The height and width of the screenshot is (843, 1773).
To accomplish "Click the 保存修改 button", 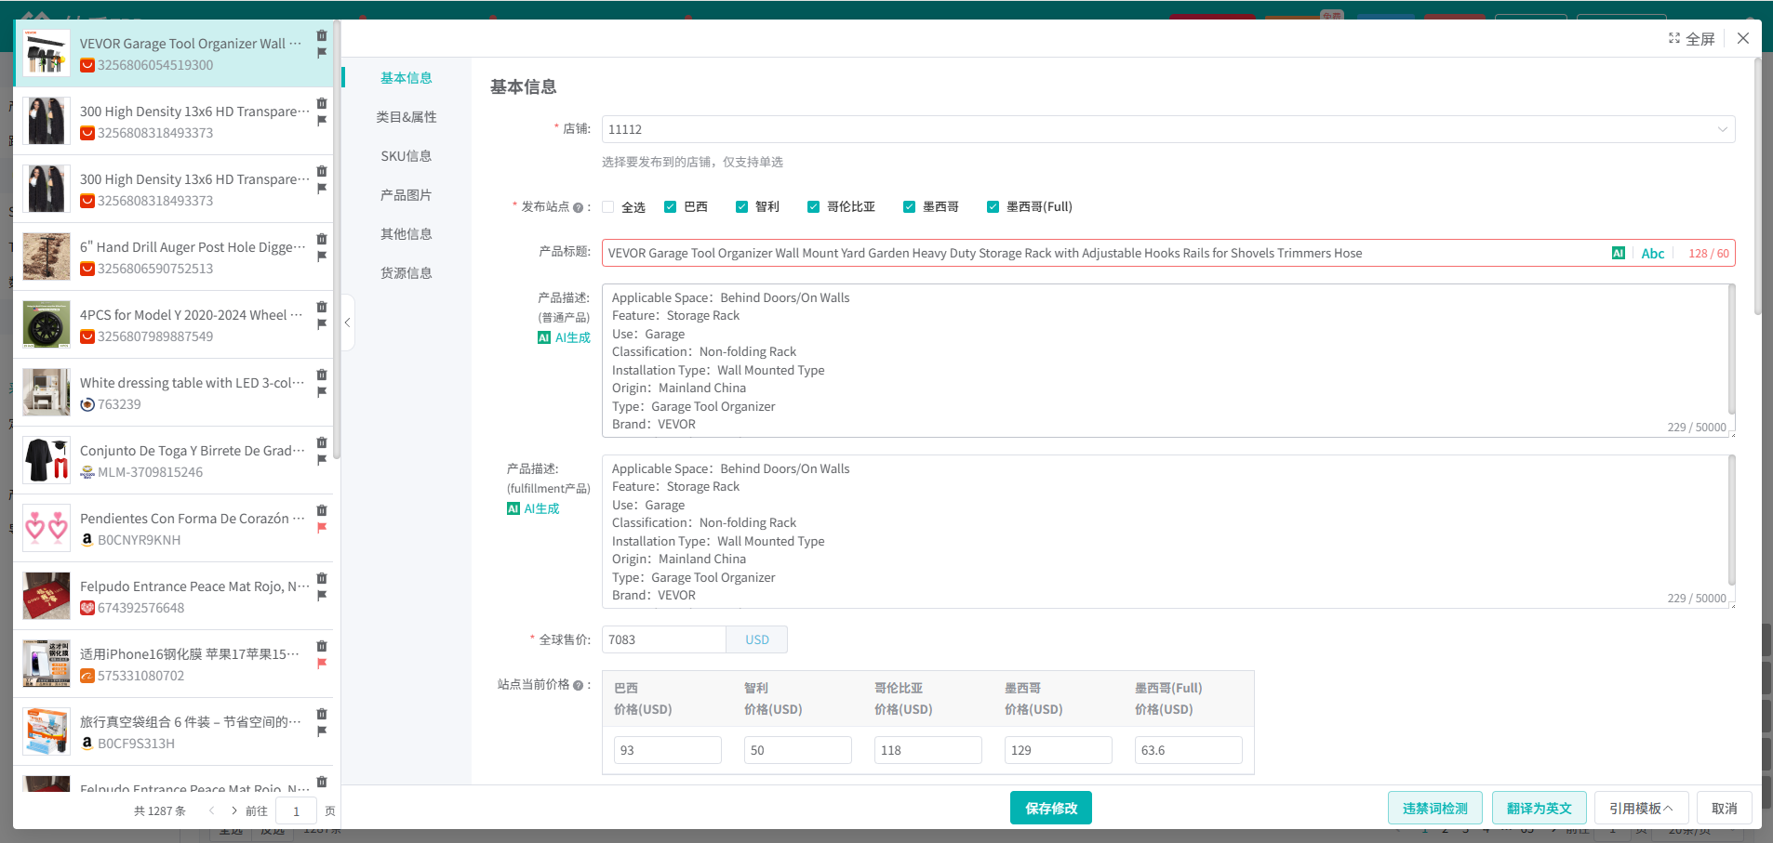I will (1050, 808).
